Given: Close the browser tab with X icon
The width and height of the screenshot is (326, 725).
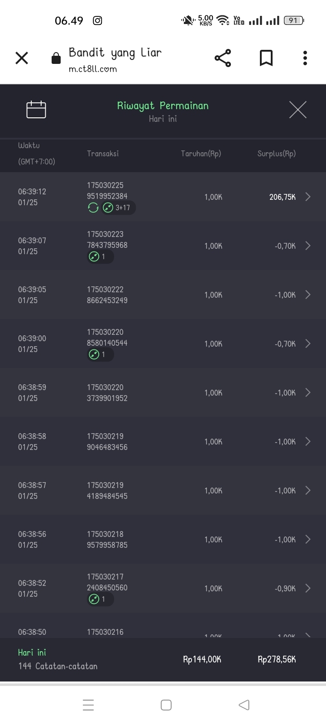Looking at the screenshot, I should [22, 58].
